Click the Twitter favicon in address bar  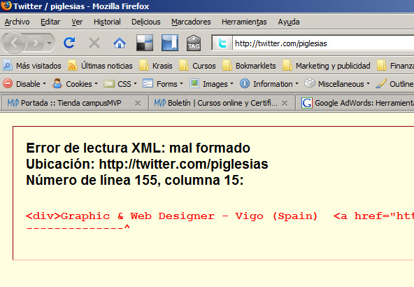[x=222, y=43]
